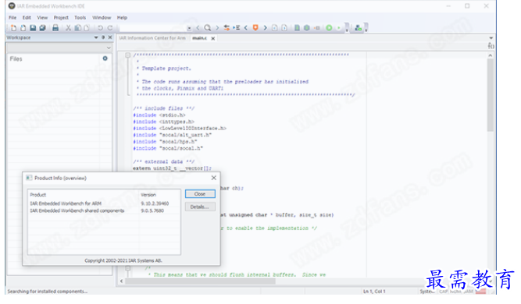The image size is (521, 304).
Task: Click the Make project icon
Action: coord(307,28)
